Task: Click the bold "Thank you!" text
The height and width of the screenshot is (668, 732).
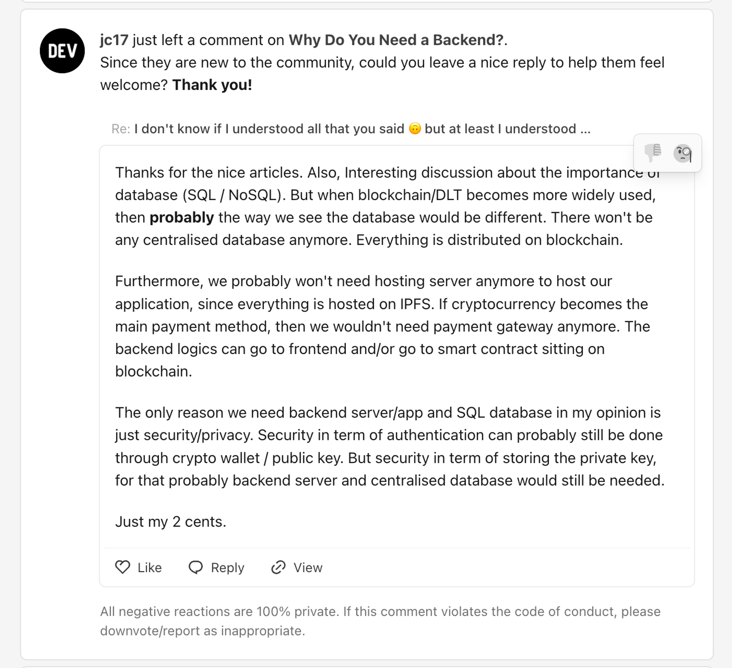Action: pos(212,85)
